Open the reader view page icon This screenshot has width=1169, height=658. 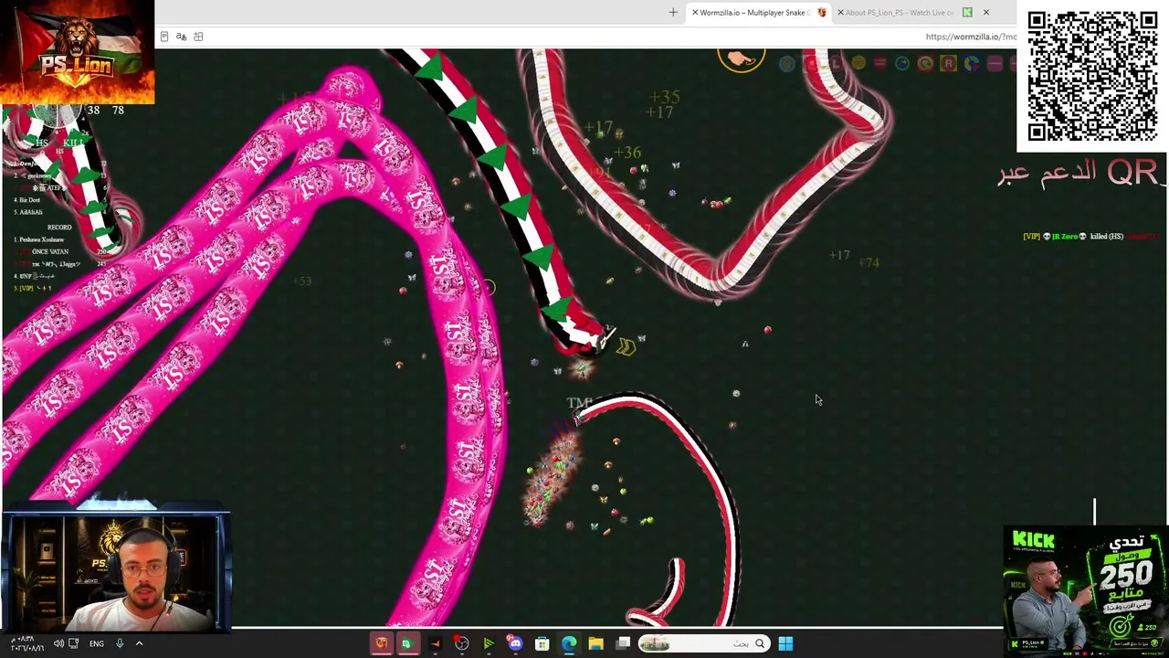[x=164, y=37]
